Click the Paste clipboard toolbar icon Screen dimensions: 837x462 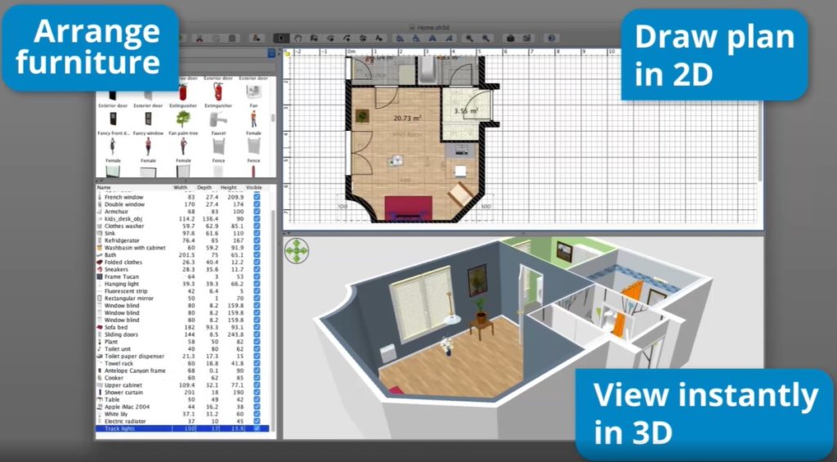232,38
